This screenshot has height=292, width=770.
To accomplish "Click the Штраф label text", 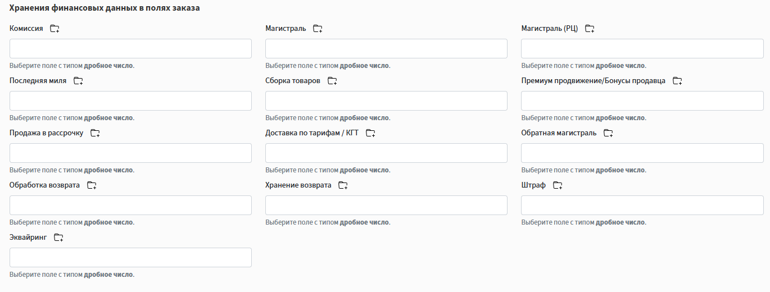I will (x=533, y=185).
